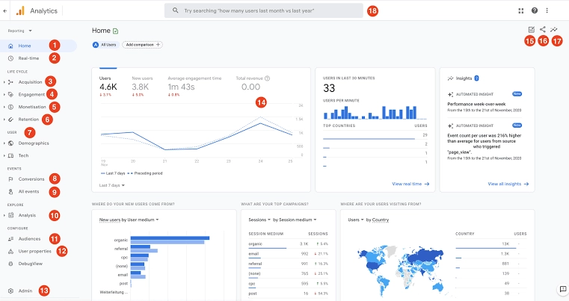
Task: Click Add comparison button
Action: pos(142,45)
